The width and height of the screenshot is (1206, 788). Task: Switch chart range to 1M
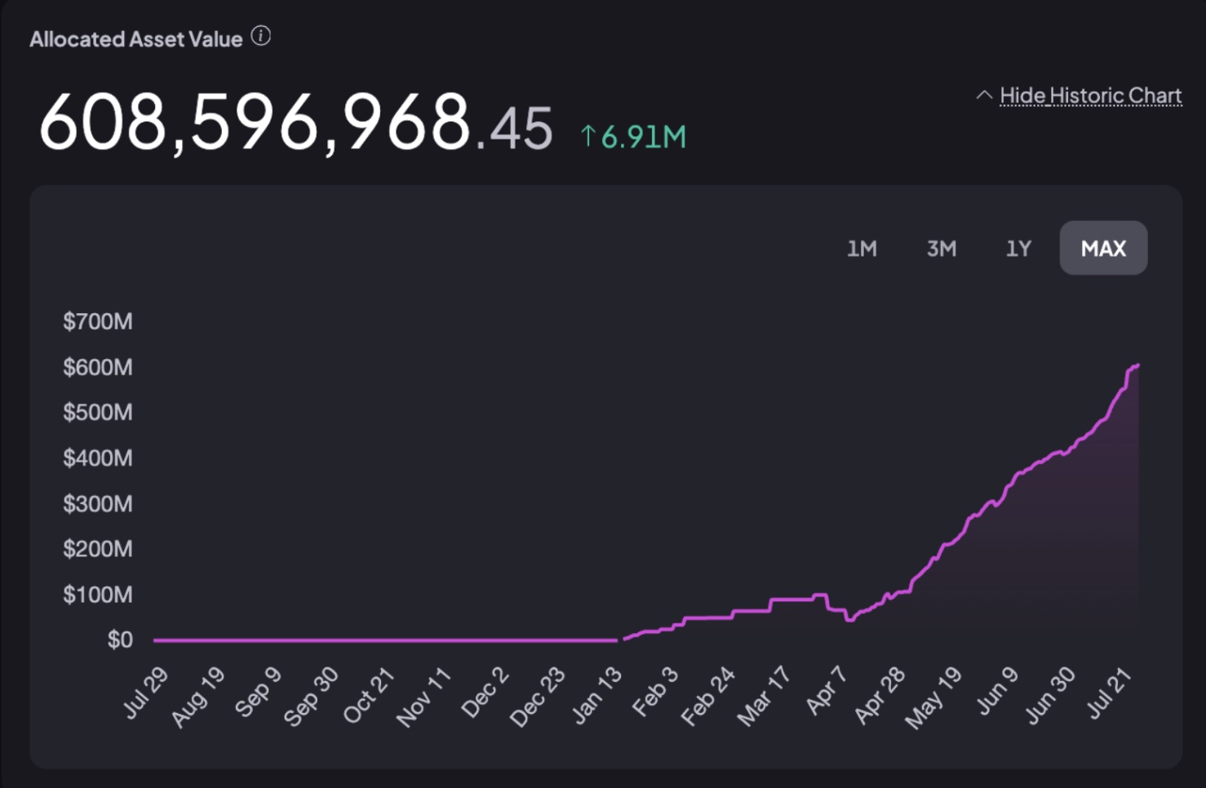point(862,248)
